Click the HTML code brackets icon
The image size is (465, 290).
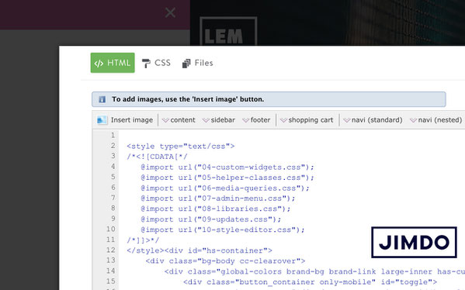[99, 63]
